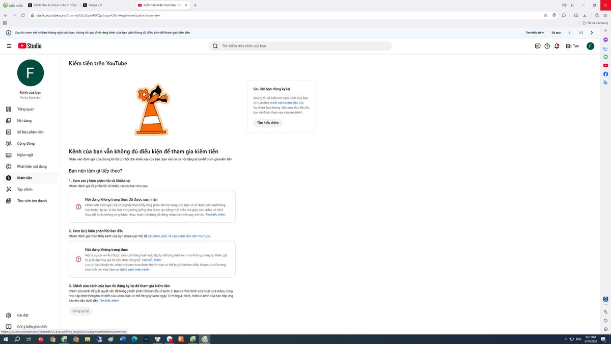
Task: Open the Windows Start menu
Action: pyautogui.click(x=6, y=339)
